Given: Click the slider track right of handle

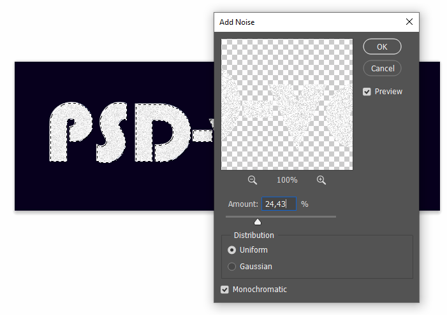Looking at the screenshot, I should coord(300,217).
